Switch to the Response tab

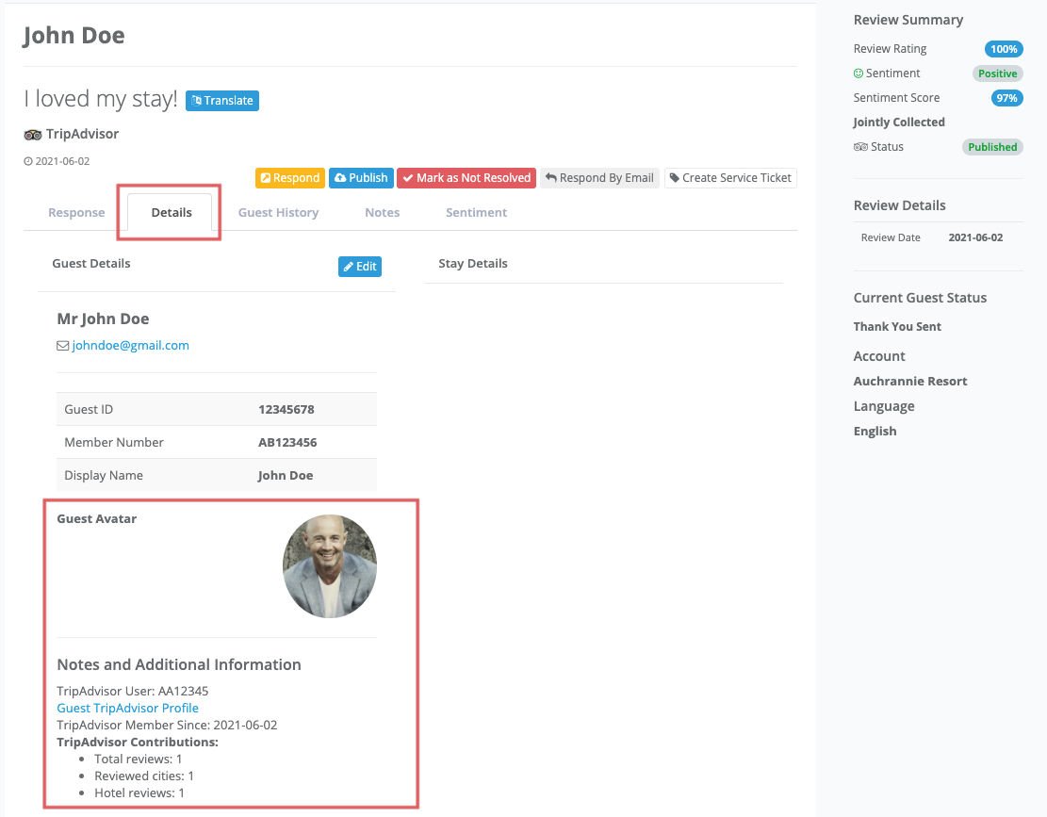click(x=76, y=212)
